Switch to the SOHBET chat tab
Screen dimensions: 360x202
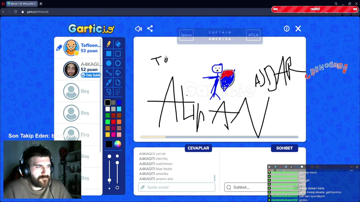click(284, 148)
